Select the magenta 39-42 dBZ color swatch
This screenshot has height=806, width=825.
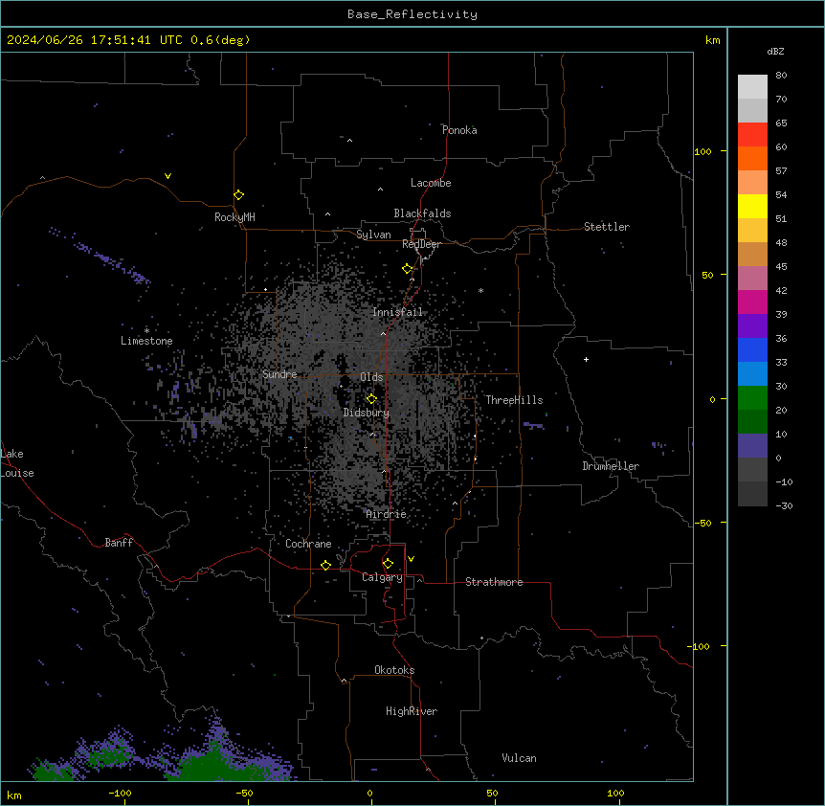tap(752, 302)
